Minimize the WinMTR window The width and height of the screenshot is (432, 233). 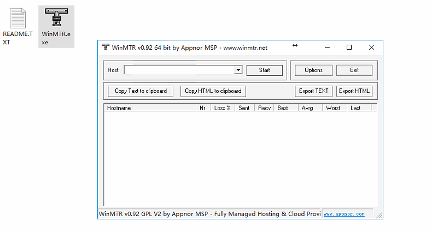tap(326, 47)
